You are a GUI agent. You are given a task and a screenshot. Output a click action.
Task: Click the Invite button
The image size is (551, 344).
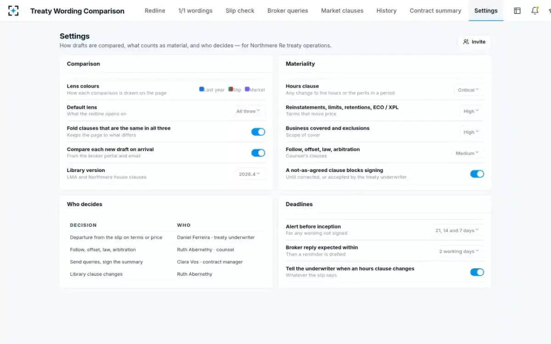point(474,42)
